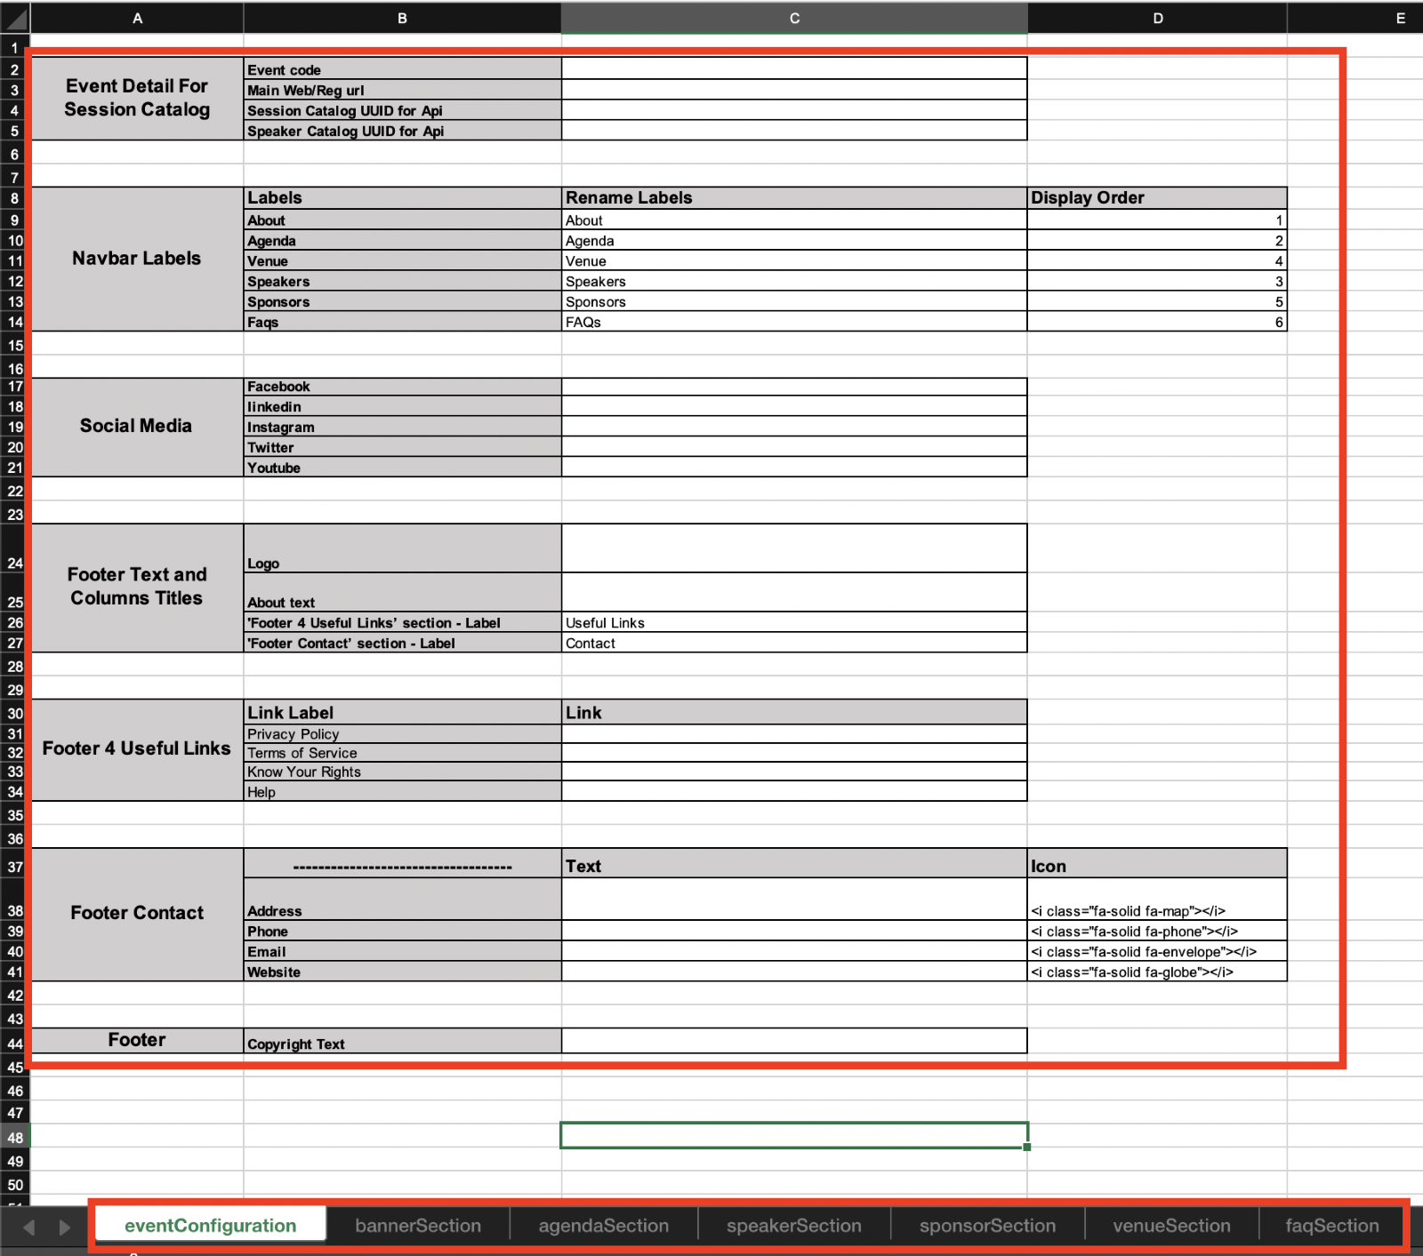The height and width of the screenshot is (1256, 1423).
Task: Go to the previous sheet with left arrow
Action: tap(28, 1228)
